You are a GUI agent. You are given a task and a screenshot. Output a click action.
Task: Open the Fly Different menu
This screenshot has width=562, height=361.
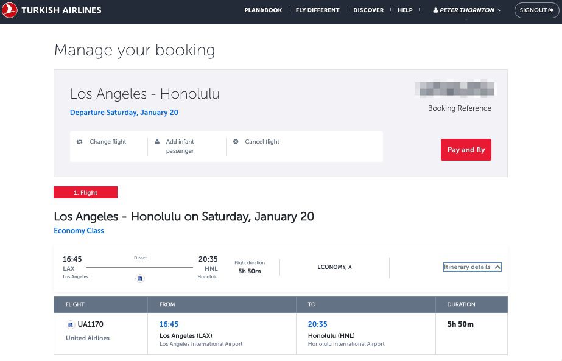[x=317, y=10]
